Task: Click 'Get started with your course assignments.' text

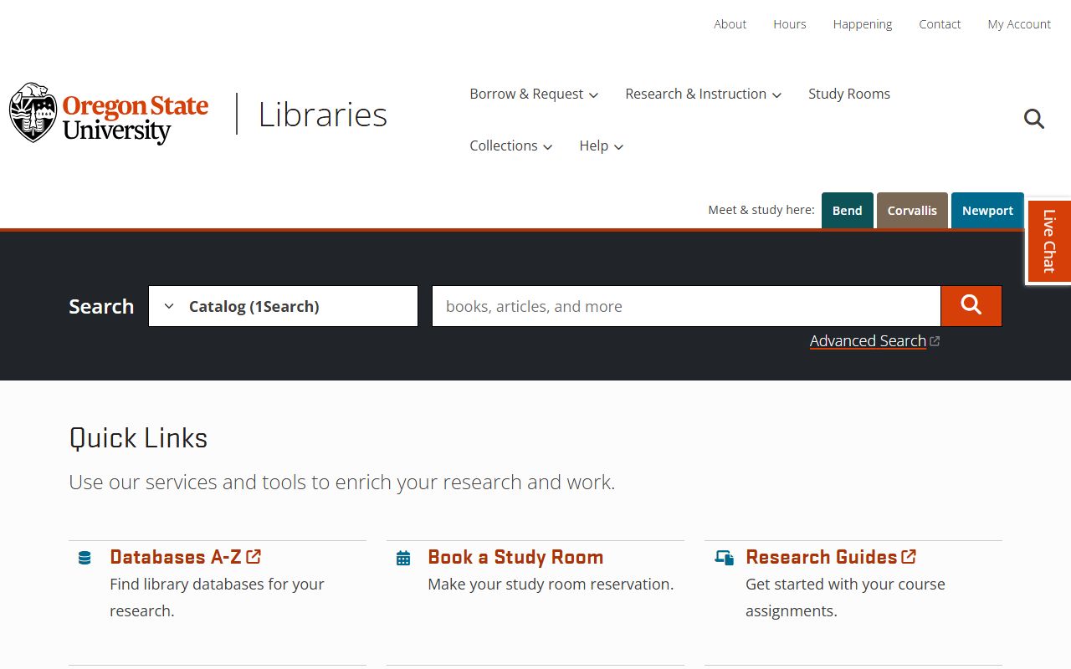Action: pyautogui.click(x=845, y=597)
